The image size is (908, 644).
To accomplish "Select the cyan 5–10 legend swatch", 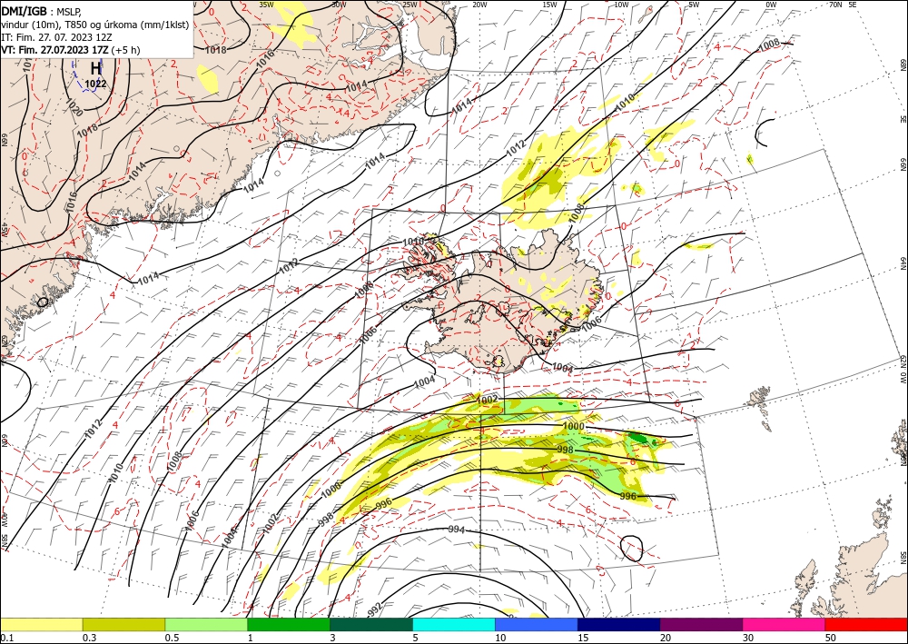I will coord(454,624).
